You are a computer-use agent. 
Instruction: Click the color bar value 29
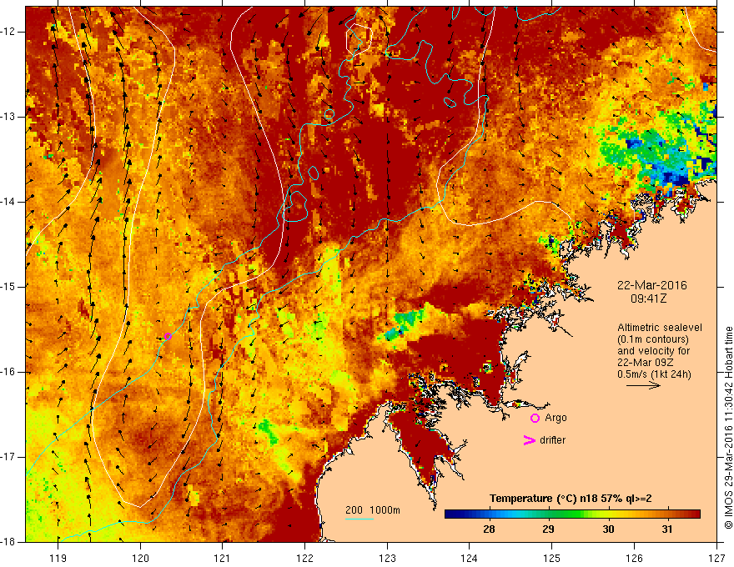pyautogui.click(x=548, y=529)
